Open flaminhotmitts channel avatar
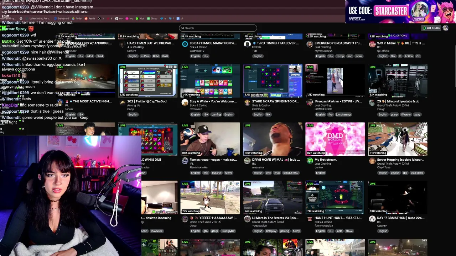 click(185, 161)
